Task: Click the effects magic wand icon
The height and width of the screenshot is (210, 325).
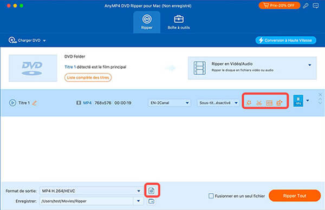Action: click(249, 103)
